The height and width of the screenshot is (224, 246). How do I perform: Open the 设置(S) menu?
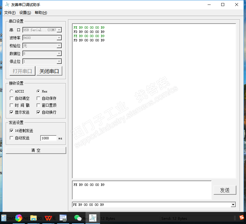pos(25,13)
